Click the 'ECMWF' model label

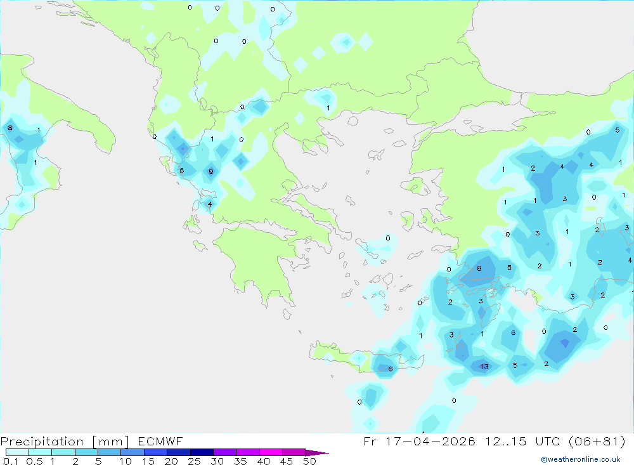[160, 441]
